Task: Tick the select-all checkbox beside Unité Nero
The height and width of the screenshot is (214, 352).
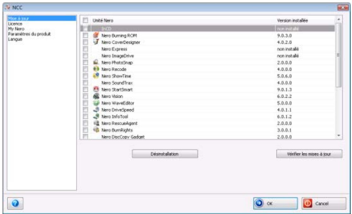Action: pyautogui.click(x=85, y=20)
